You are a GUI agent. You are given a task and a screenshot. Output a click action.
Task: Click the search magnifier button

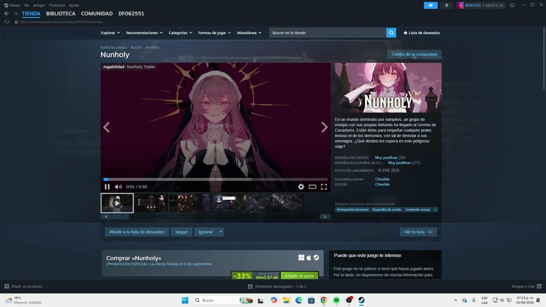(x=391, y=33)
